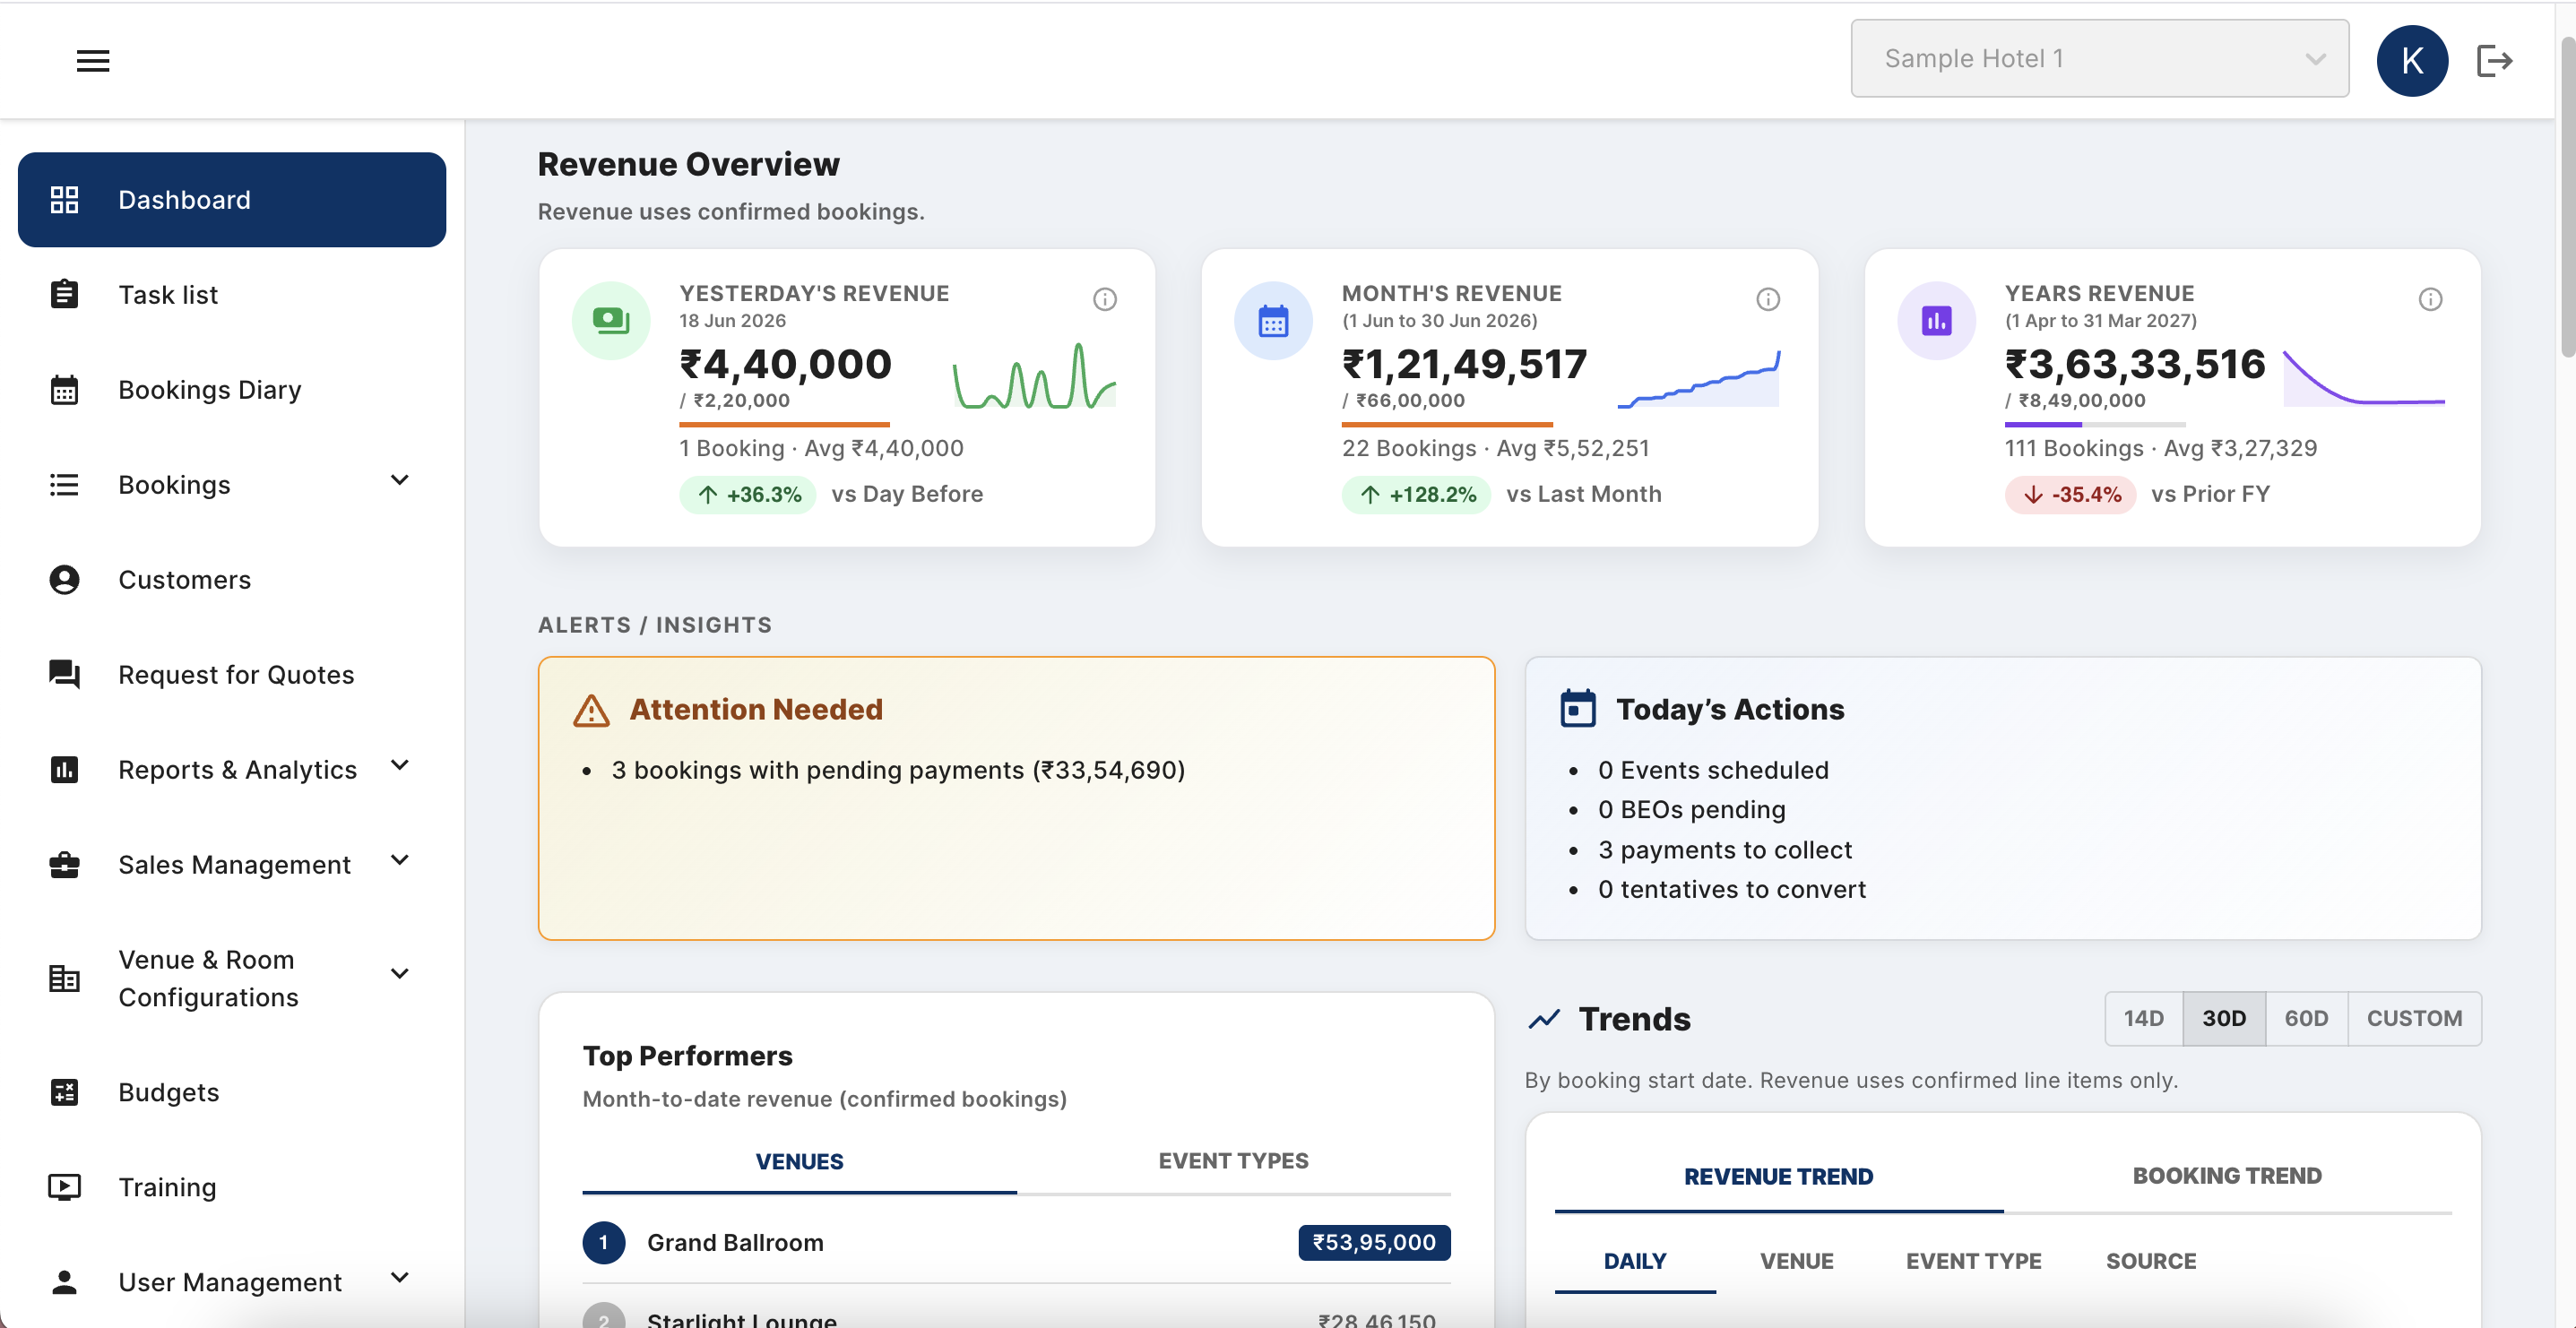
Task: Click the Venue & Room building icon
Action: [64, 978]
